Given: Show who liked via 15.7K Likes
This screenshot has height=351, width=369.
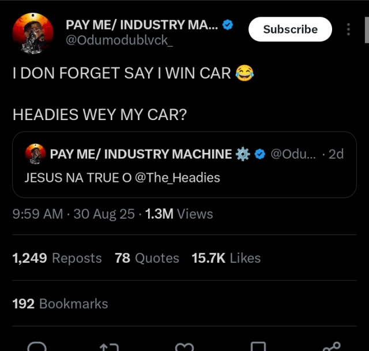Looking at the screenshot, I should coord(226,258).
